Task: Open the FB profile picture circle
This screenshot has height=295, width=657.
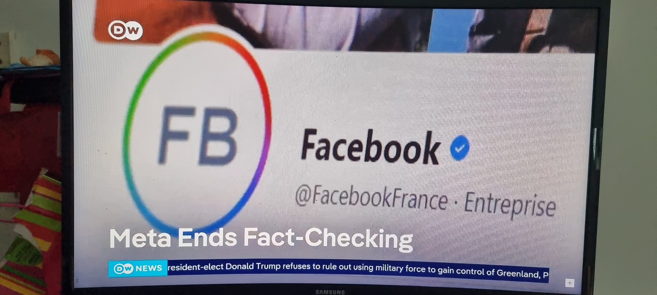Action: (x=197, y=133)
